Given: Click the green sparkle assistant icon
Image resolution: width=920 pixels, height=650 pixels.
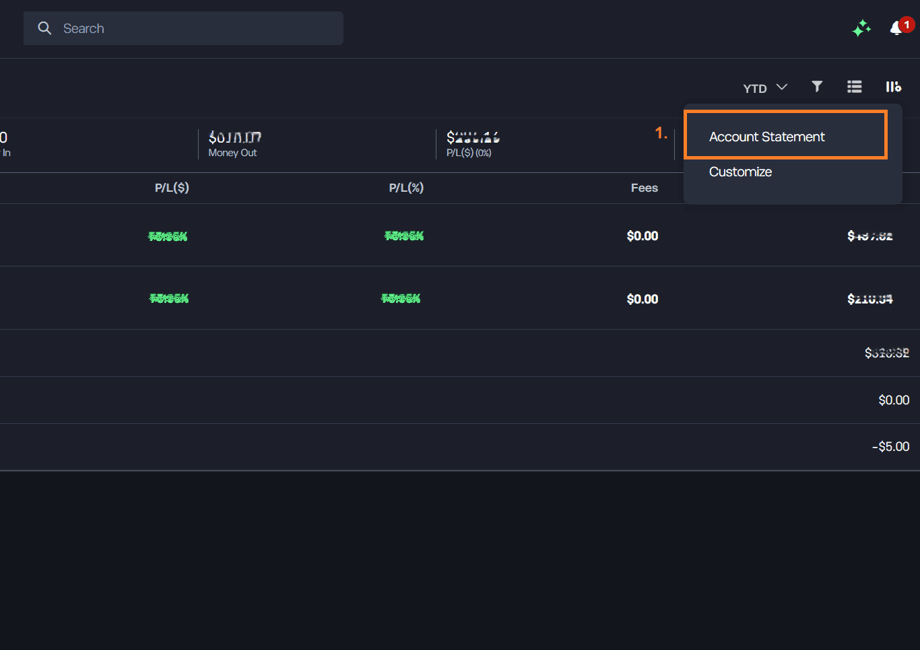Looking at the screenshot, I should pos(861,28).
